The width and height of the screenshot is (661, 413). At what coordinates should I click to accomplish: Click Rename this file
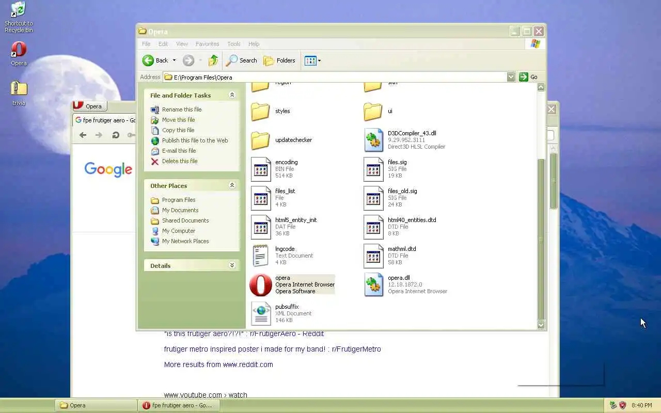(176, 109)
